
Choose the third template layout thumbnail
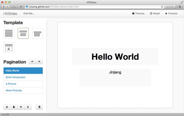[37, 33]
